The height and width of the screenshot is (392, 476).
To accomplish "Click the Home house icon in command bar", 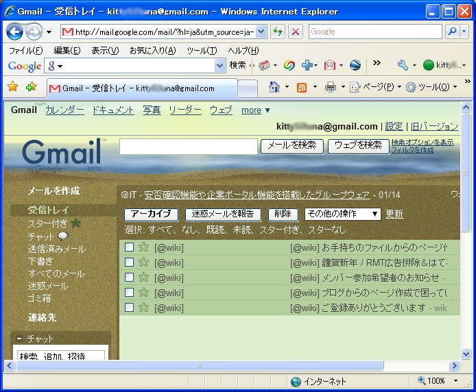I will click(x=274, y=88).
